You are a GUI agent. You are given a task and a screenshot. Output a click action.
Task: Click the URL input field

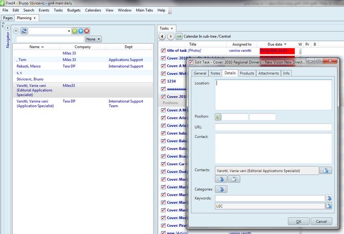click(x=273, y=127)
